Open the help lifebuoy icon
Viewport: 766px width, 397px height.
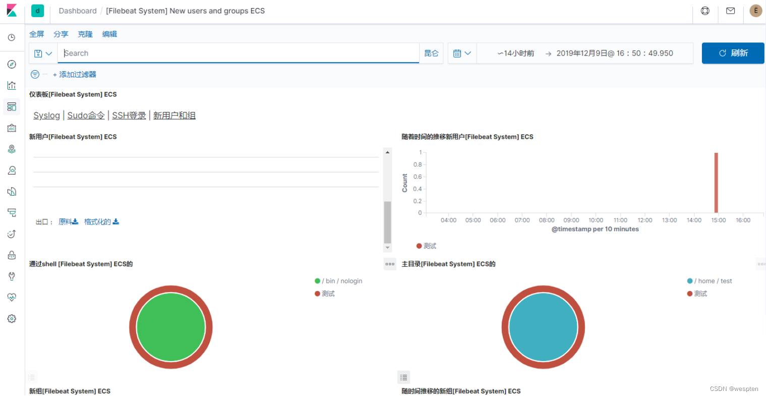click(705, 11)
